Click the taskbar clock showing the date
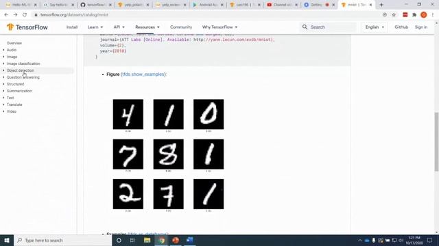Viewport: 439px width, 246px height. [414, 240]
